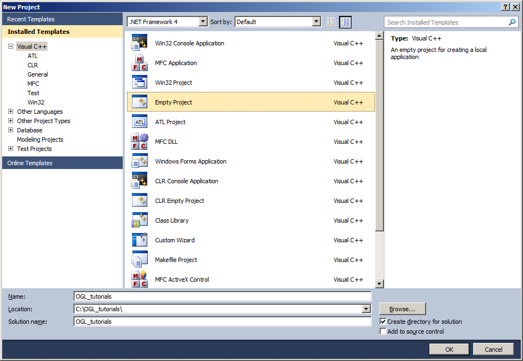The height and width of the screenshot is (361, 523).
Task: Select the Class Library template icon
Action: [x=140, y=220]
